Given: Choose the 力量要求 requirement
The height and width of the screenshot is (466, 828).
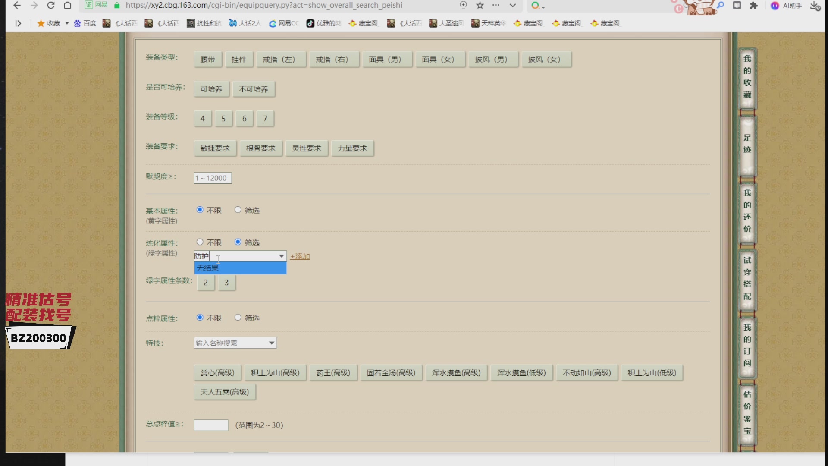Looking at the screenshot, I should point(353,148).
